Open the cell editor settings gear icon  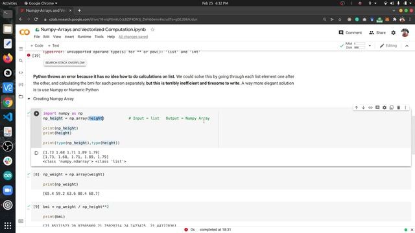[x=385, y=107]
